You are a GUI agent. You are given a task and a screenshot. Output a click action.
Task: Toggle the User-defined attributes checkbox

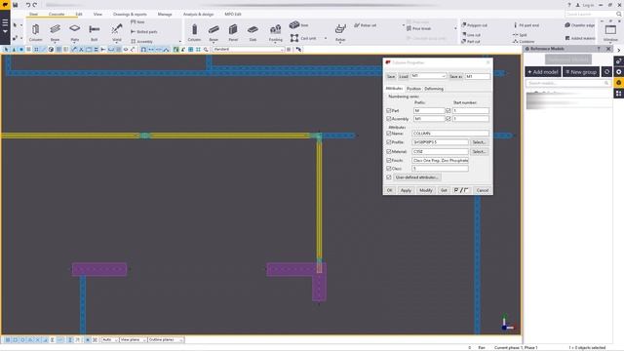388,177
